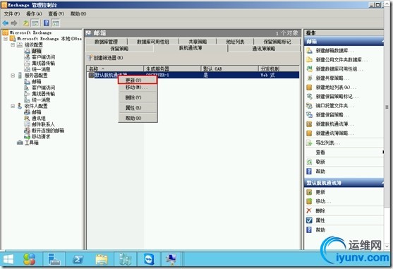The width and height of the screenshot is (393, 269).
Task: Sort by the 默认 OAB column header
Action: 229,68
